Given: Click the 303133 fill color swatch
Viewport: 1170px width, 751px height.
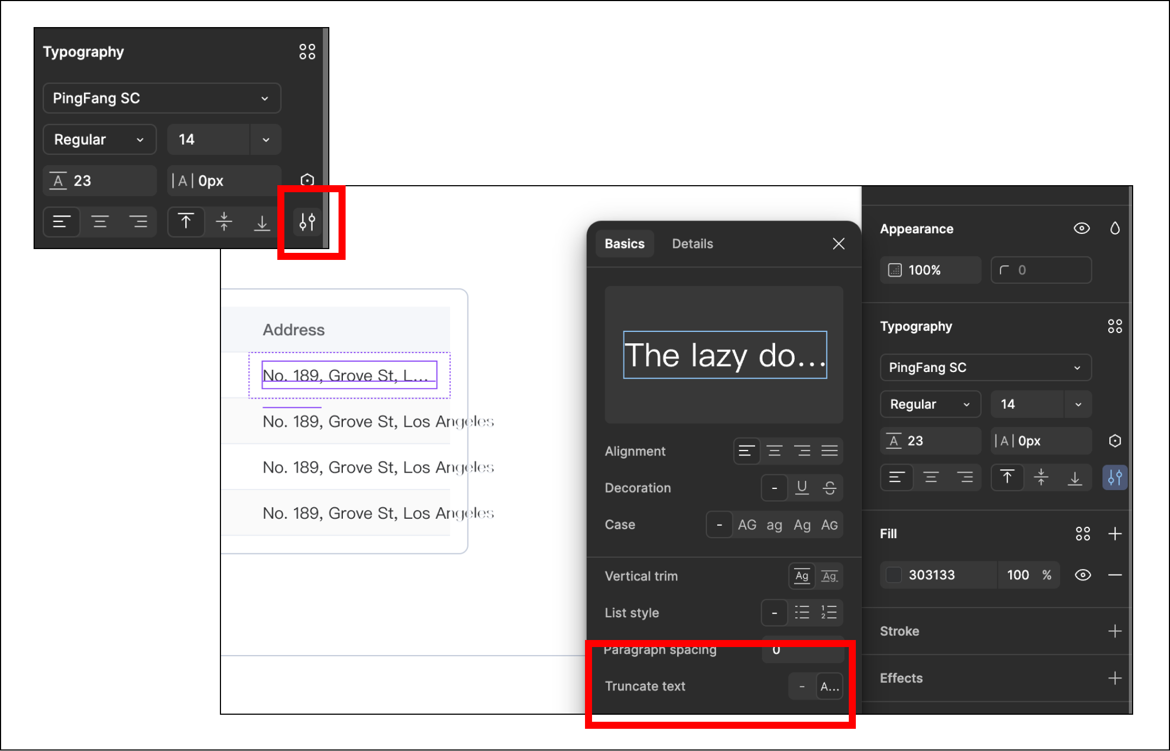Looking at the screenshot, I should 894,575.
